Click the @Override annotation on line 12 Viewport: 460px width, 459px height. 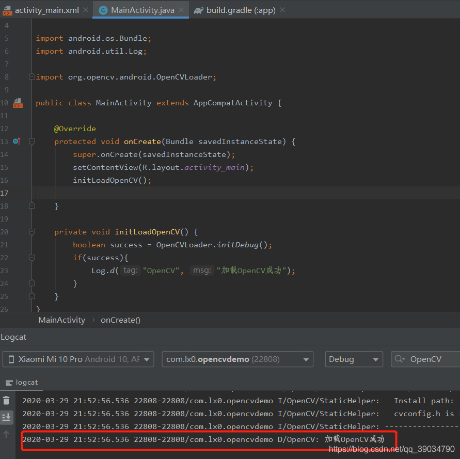(75, 129)
